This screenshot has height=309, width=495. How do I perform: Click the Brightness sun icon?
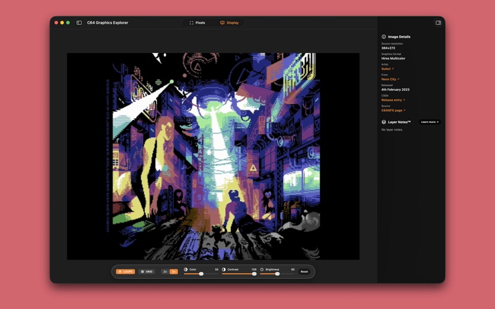262,269
